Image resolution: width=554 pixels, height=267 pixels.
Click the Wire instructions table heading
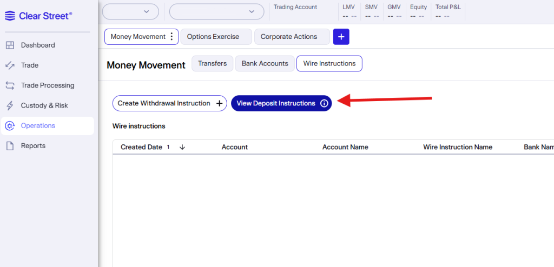pos(139,126)
